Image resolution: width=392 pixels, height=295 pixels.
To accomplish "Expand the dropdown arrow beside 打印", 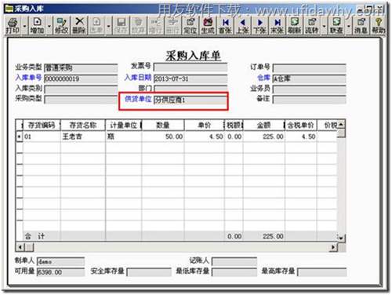I will [24, 26].
